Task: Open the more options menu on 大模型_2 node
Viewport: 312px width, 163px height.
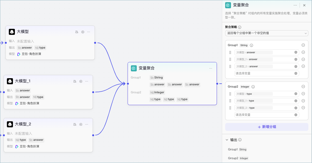Action: 87,124
